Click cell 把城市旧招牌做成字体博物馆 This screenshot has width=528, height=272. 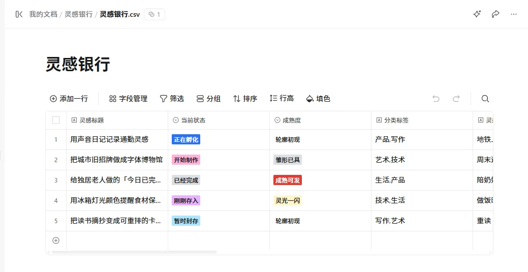coord(117,160)
